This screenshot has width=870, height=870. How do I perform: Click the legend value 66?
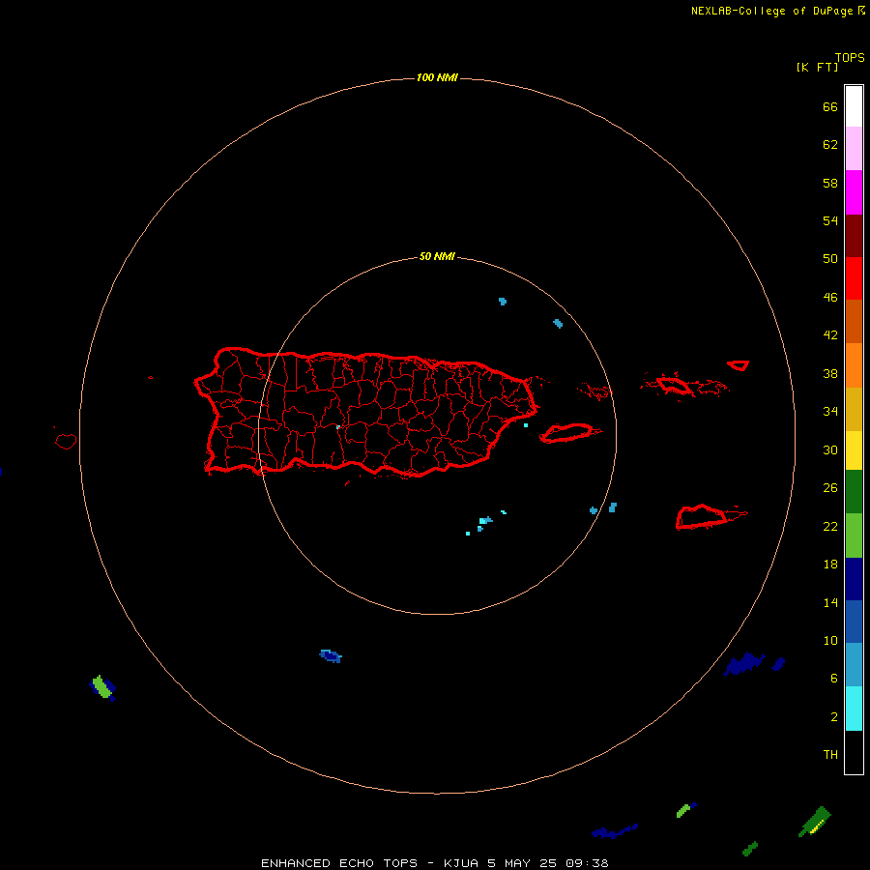pyautogui.click(x=830, y=107)
